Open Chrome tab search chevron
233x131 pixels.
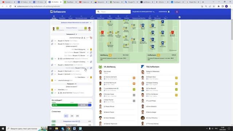tap(213, 2)
